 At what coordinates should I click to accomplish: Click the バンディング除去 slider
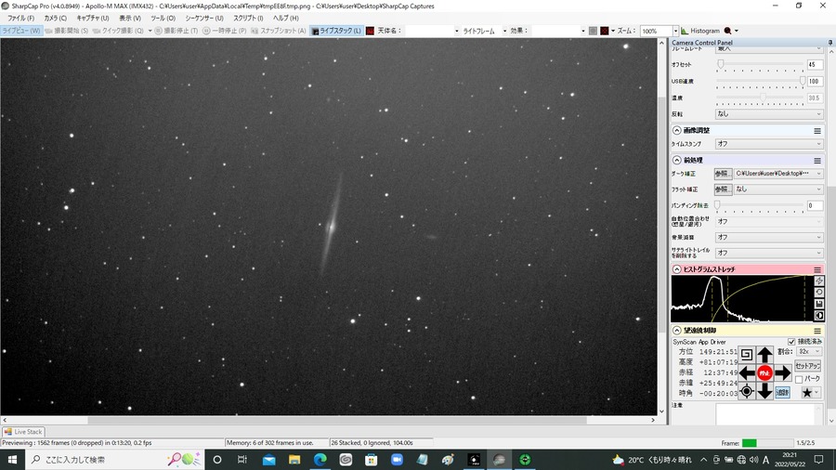coord(760,205)
